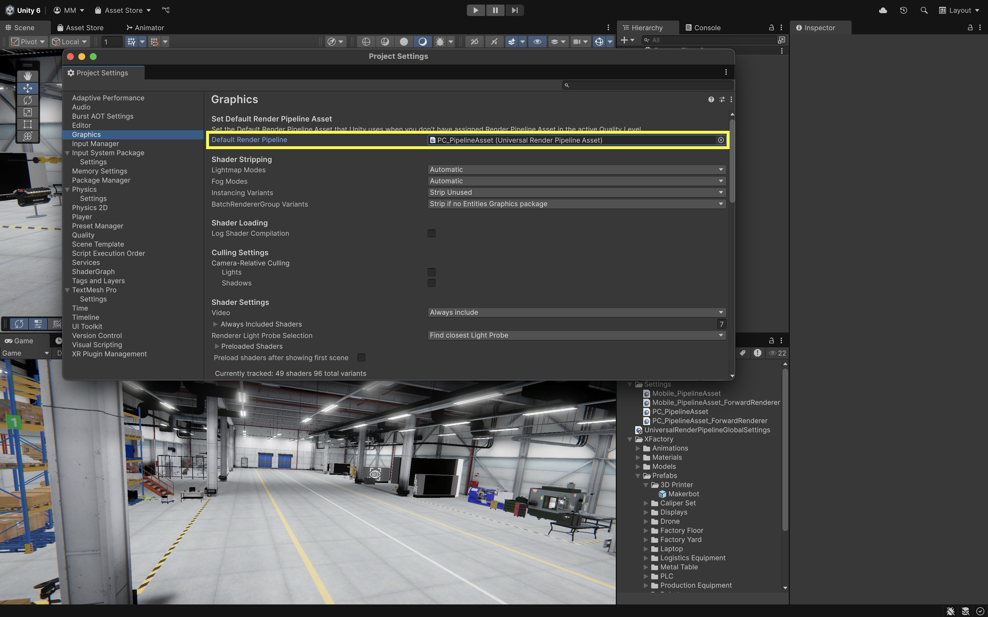The width and height of the screenshot is (988, 617).
Task: Check Preload shaders after showing first scene
Action: 361,358
